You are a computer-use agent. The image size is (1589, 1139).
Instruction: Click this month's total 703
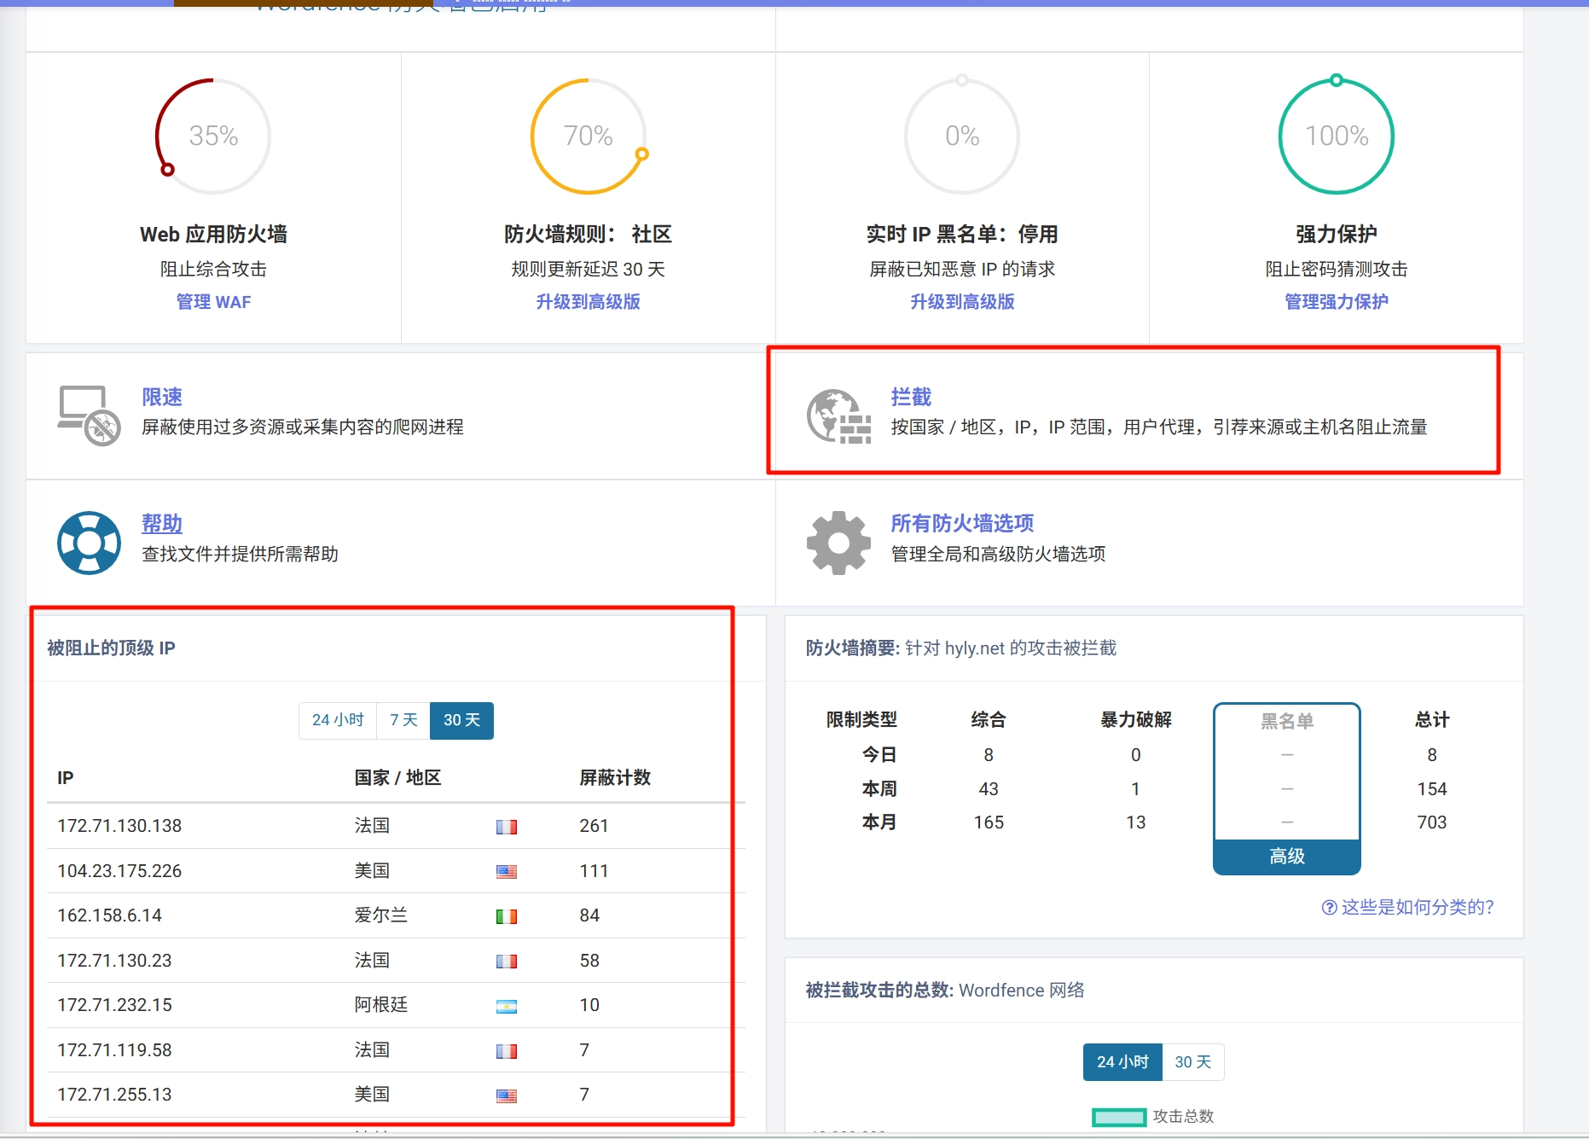(x=1432, y=822)
